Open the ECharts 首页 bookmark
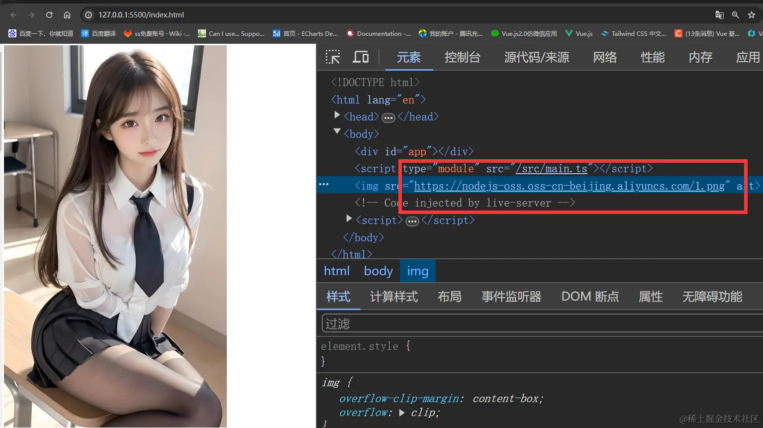Viewport: 763px width, 428px height. (305, 33)
